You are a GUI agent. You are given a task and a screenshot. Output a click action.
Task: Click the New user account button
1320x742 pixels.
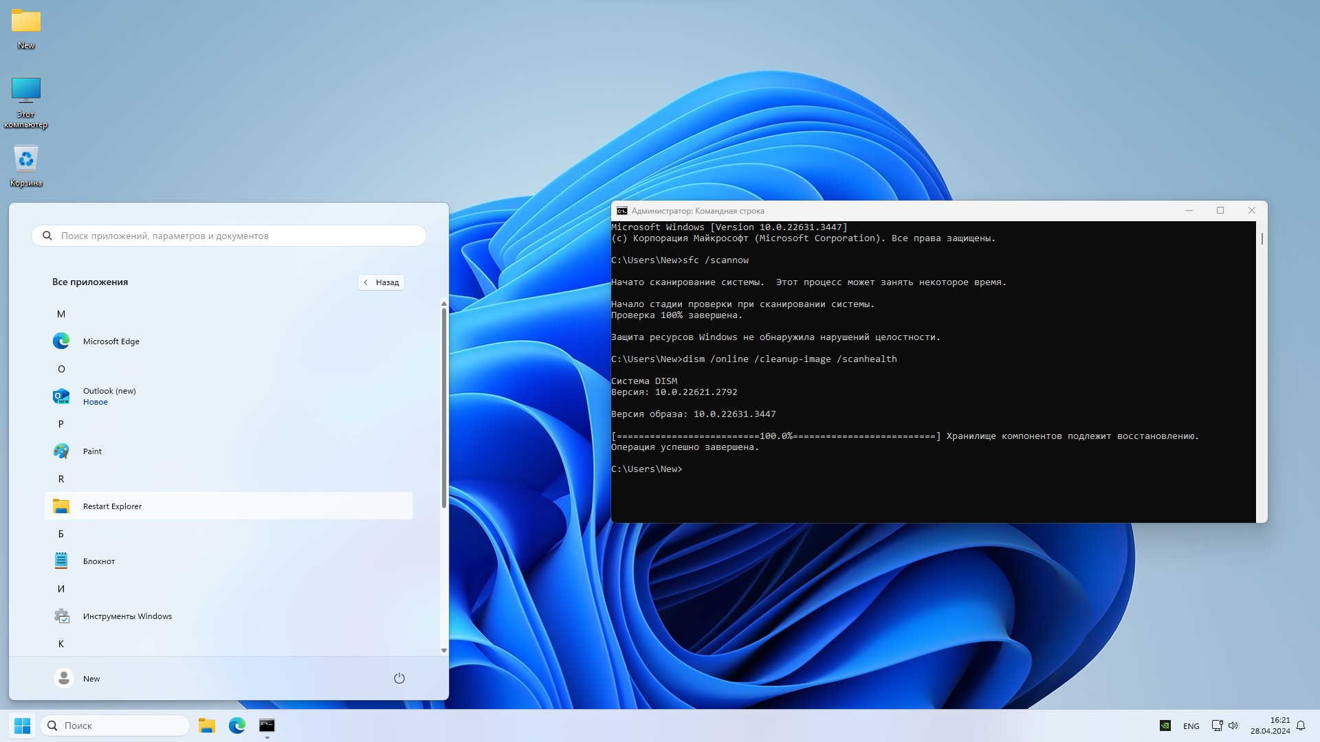click(78, 678)
